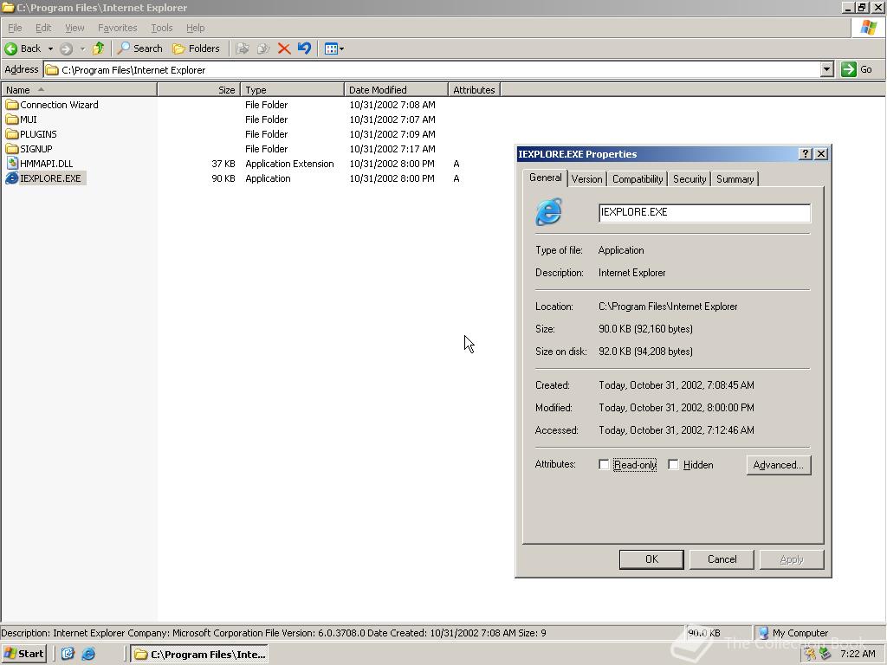Screen dimensions: 887x665
Task: Sort by the Type column header
Action: click(x=293, y=90)
